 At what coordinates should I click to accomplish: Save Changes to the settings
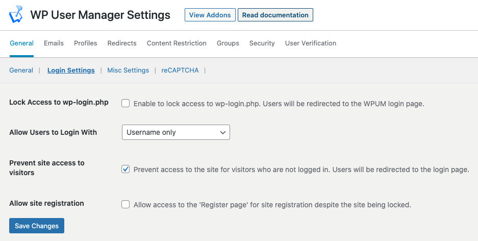37,226
